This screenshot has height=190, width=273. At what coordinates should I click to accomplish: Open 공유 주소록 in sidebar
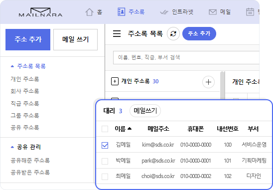pyautogui.click(x=25, y=128)
